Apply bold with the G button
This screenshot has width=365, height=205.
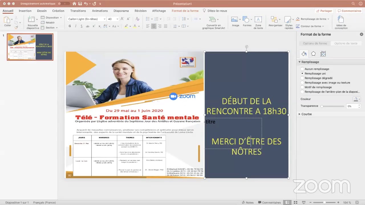pyautogui.click(x=70, y=26)
